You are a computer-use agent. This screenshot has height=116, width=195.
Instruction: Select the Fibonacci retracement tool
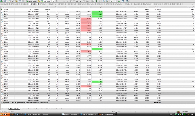click(x=74, y=1)
